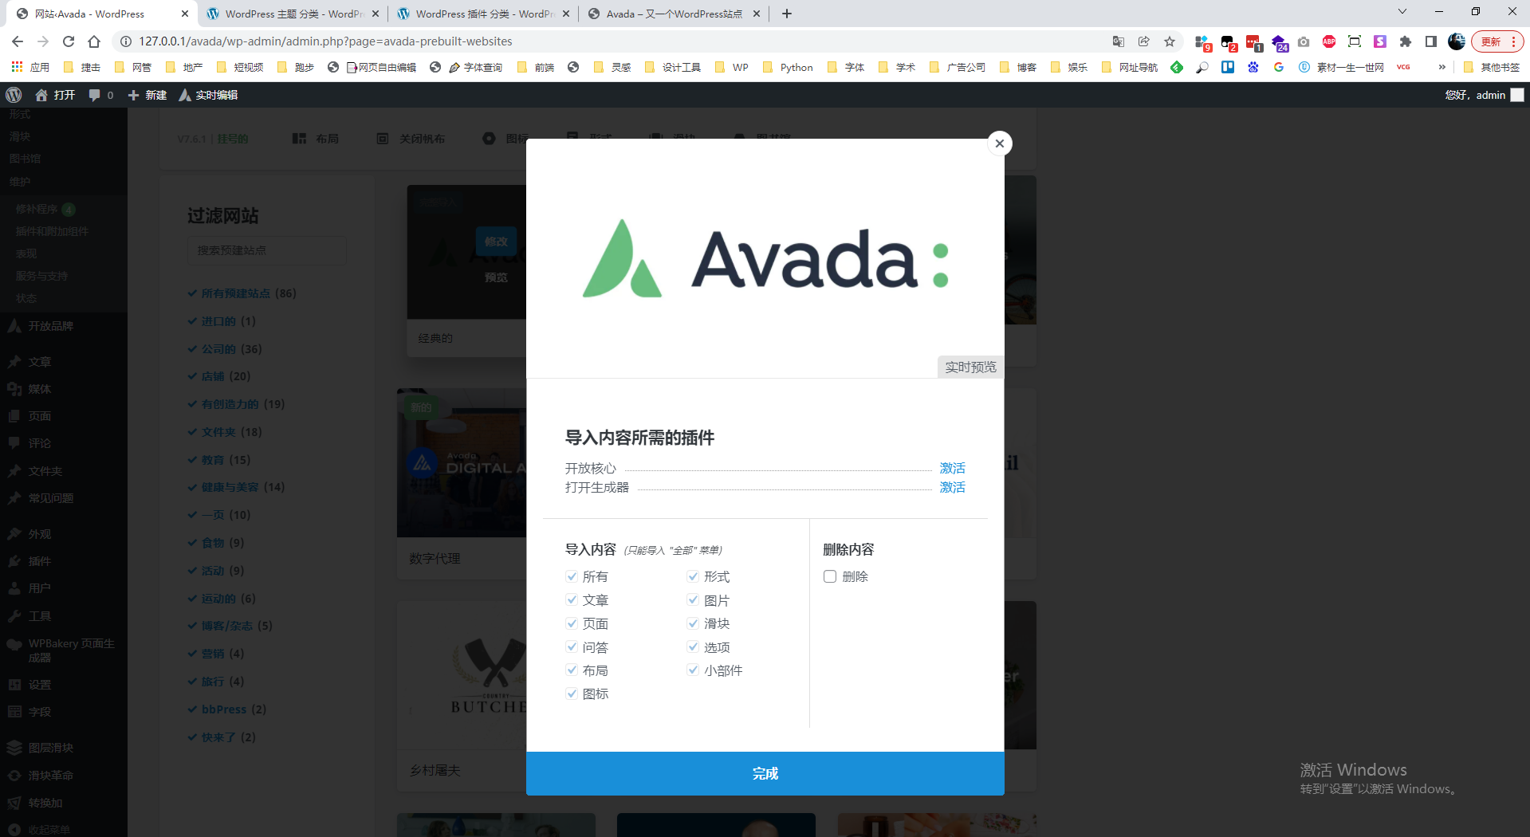The width and height of the screenshot is (1530, 837).
Task: Click the 搜索预建站点 search field
Action: click(x=267, y=250)
